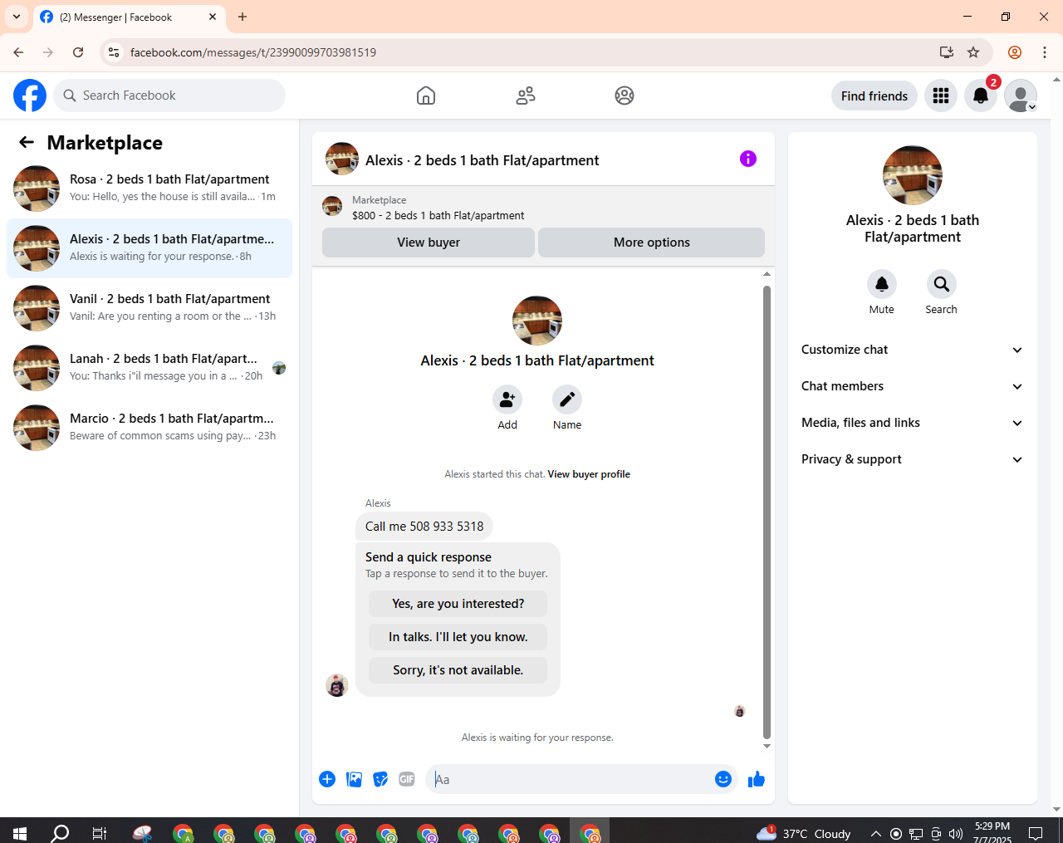Attach a photo using the image icon

tap(354, 779)
